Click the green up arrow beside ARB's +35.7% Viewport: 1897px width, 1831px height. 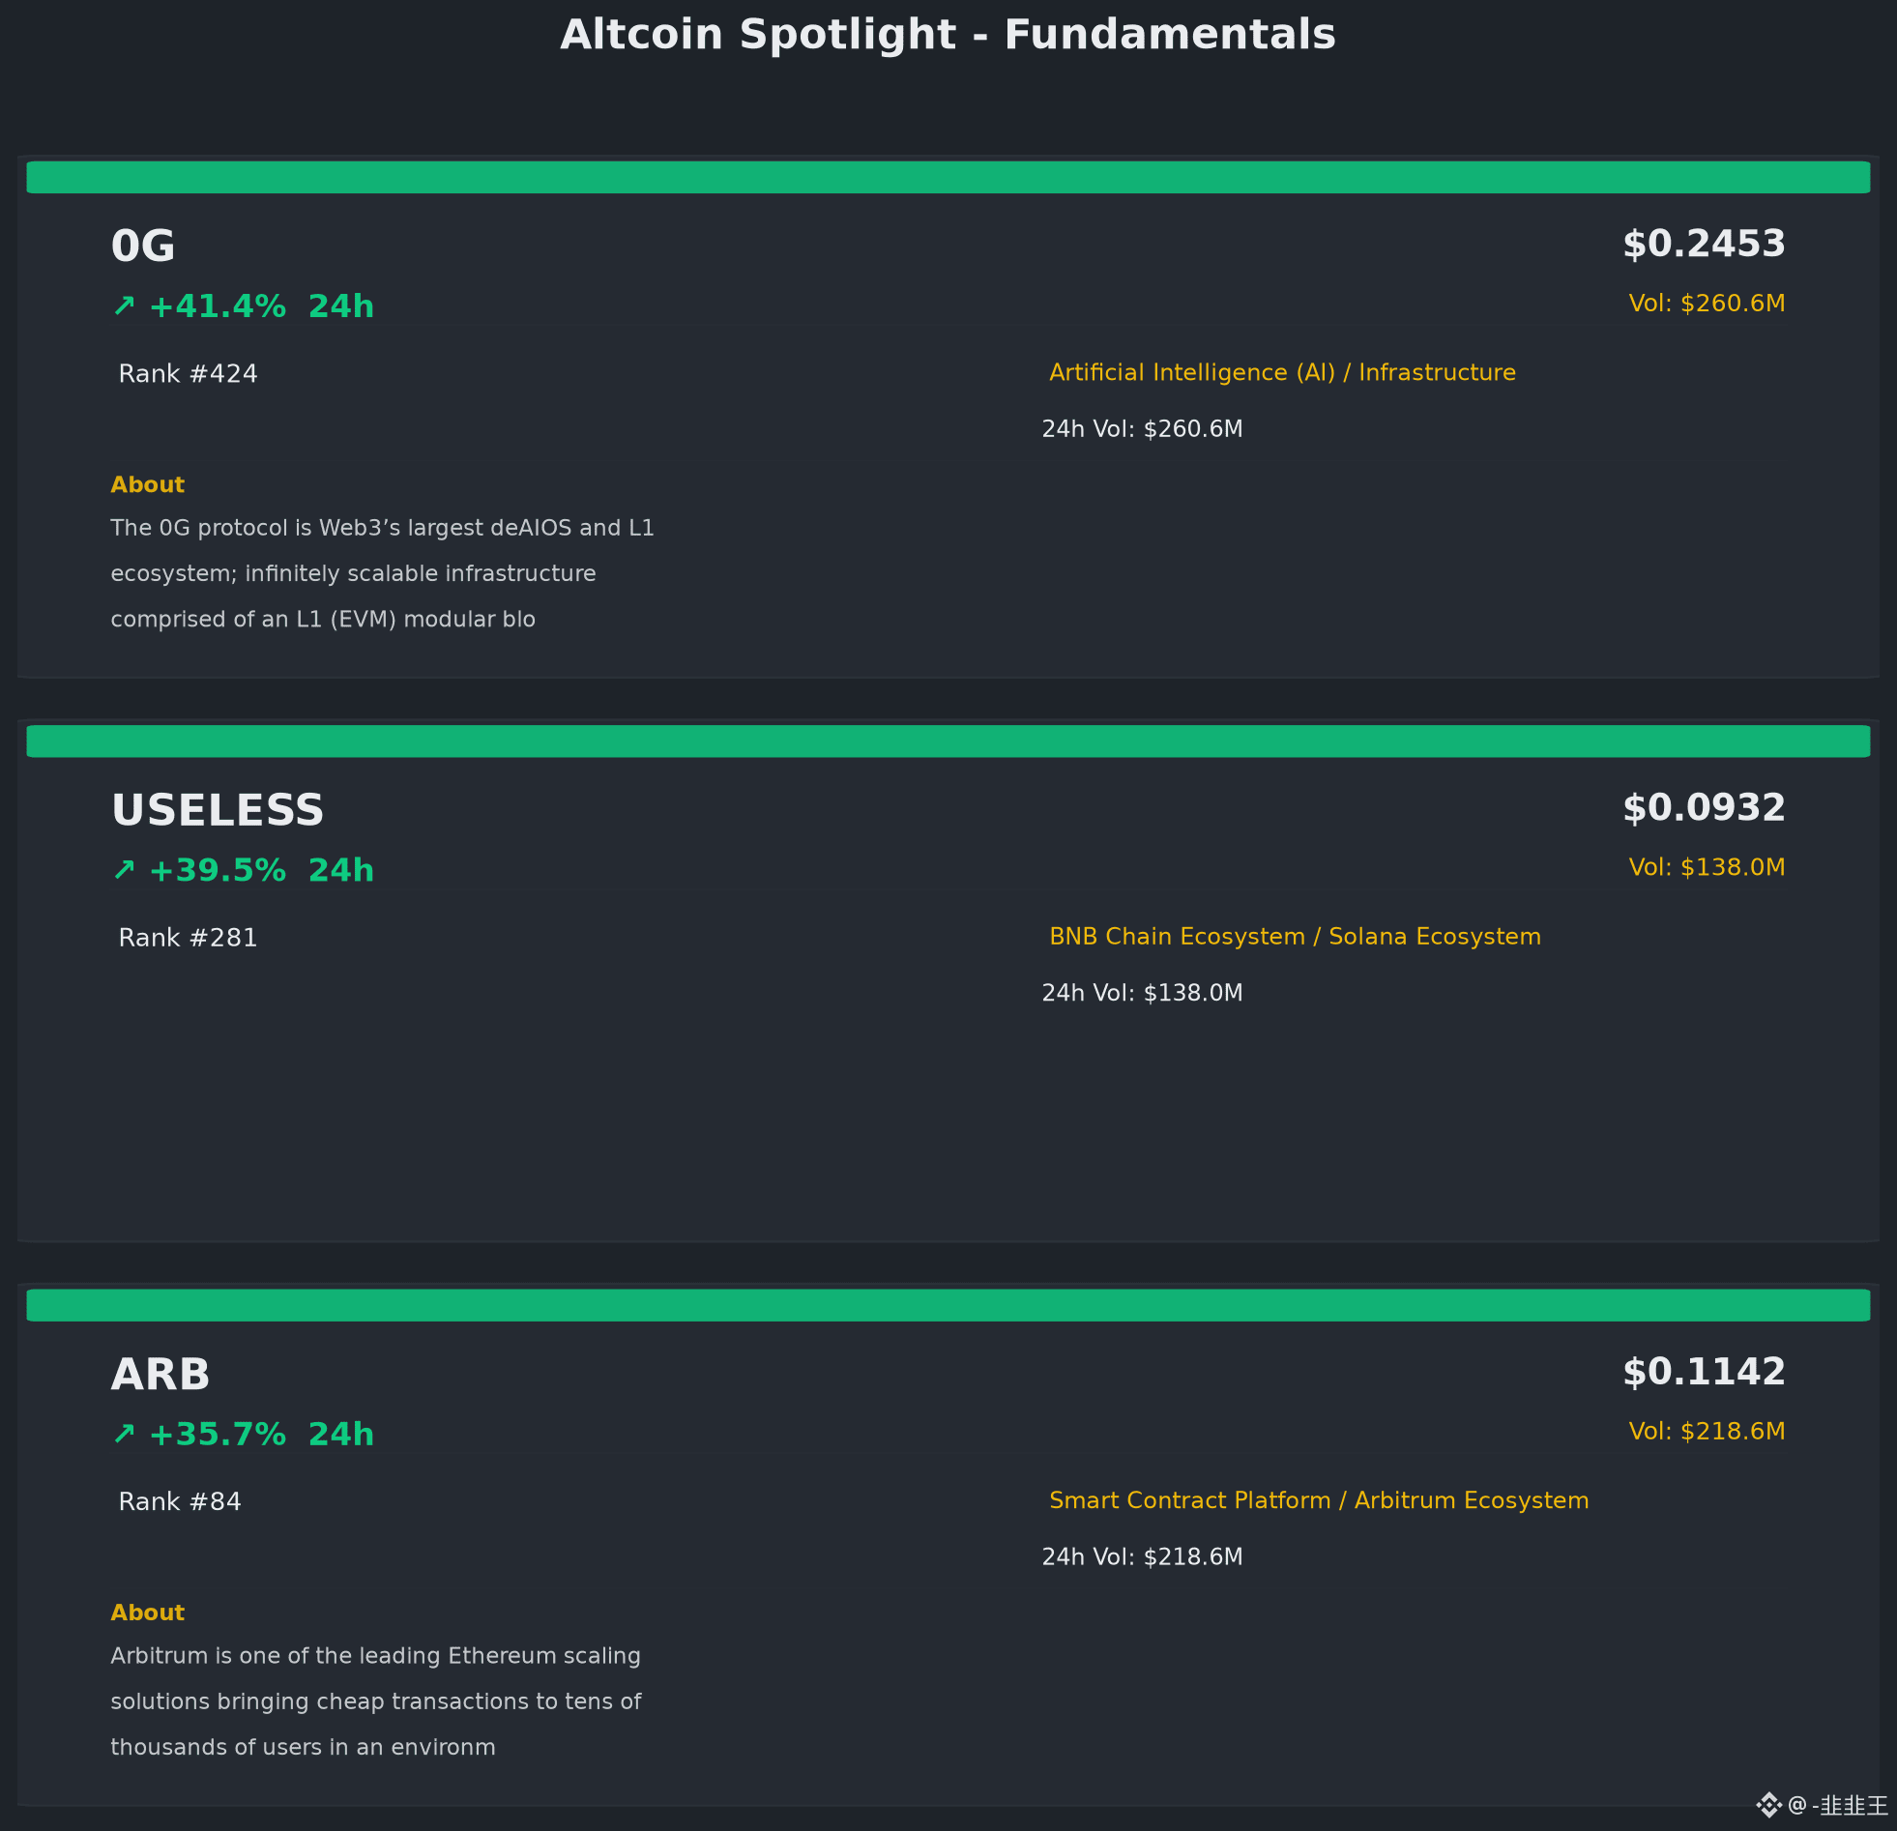124,1434
